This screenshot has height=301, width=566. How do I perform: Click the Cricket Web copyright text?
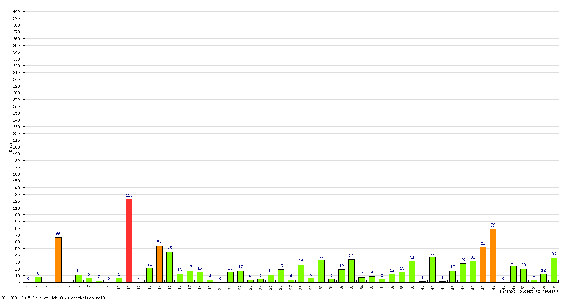coord(53,298)
